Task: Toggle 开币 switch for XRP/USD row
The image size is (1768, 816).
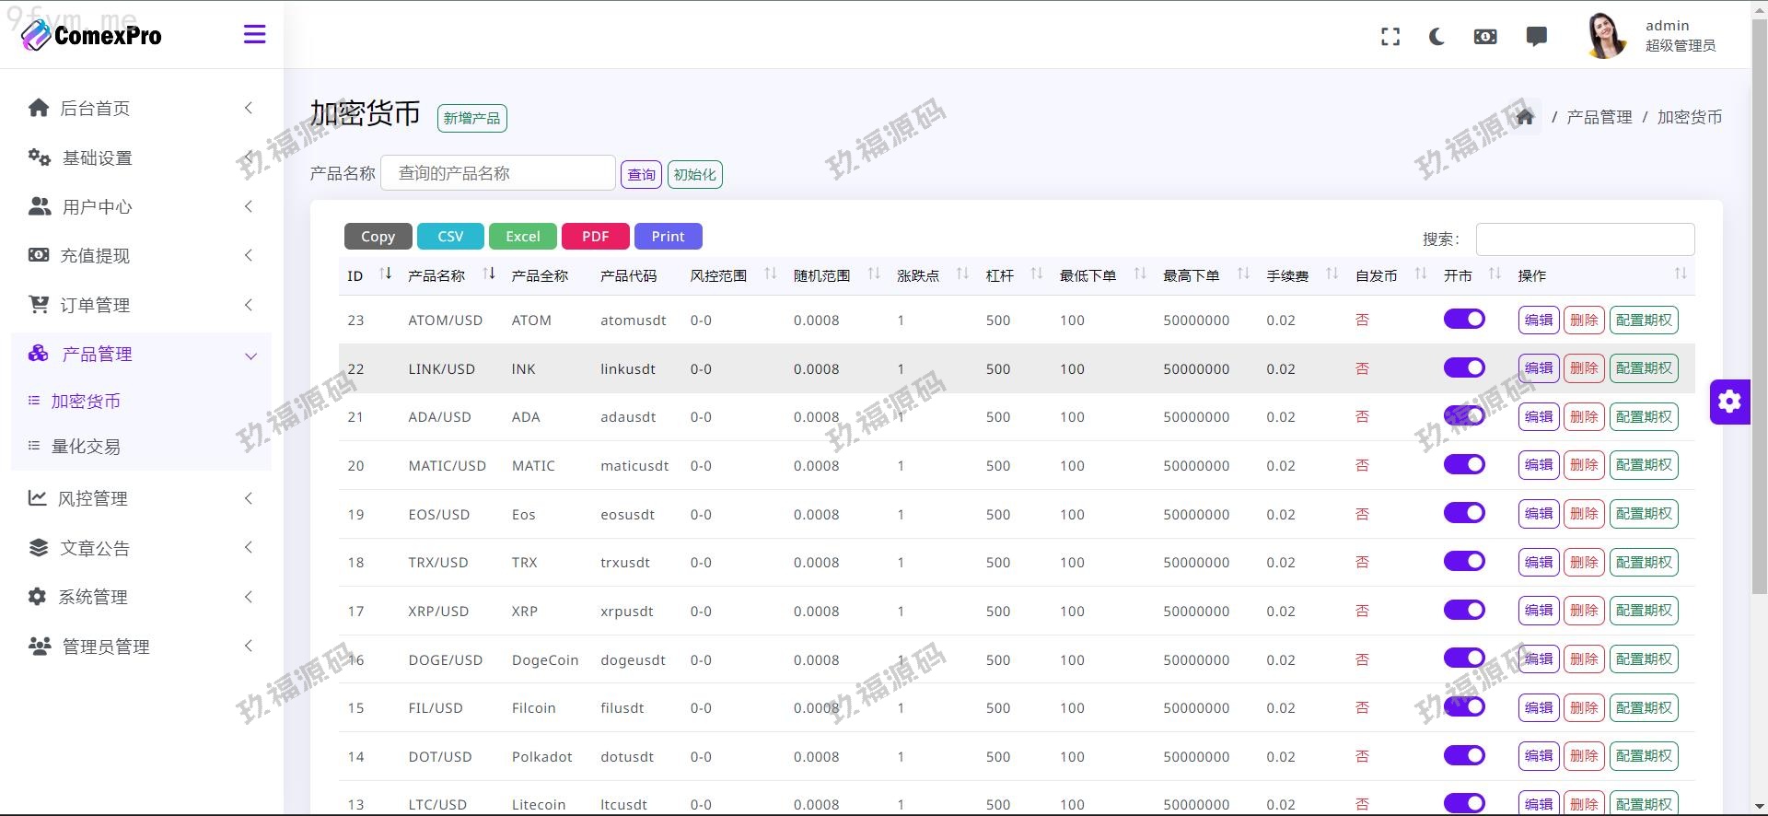Action: click(x=1463, y=610)
